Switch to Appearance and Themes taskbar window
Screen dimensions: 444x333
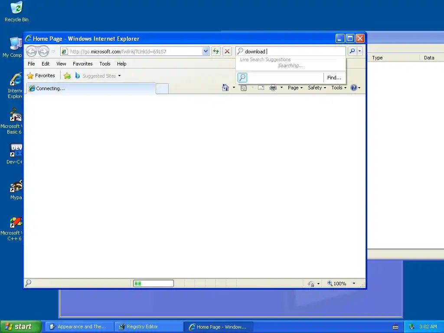pyautogui.click(x=80, y=327)
